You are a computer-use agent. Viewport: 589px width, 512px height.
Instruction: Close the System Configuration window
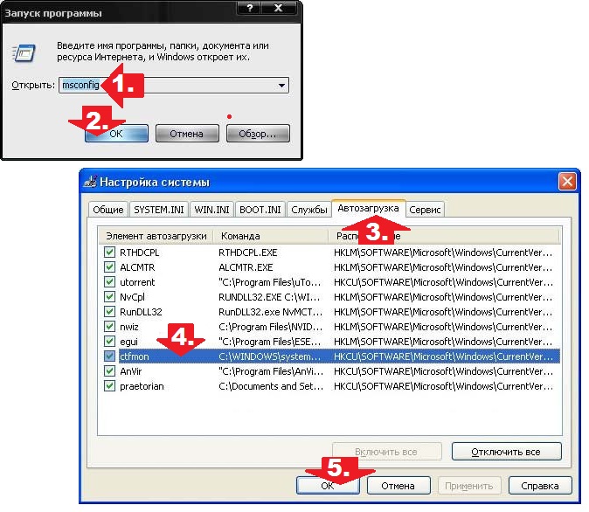(567, 182)
